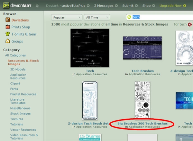Viewport: 193px width, 141px height.
Task: Open the purple Tech Brushes thumbnail
Action: [142, 48]
